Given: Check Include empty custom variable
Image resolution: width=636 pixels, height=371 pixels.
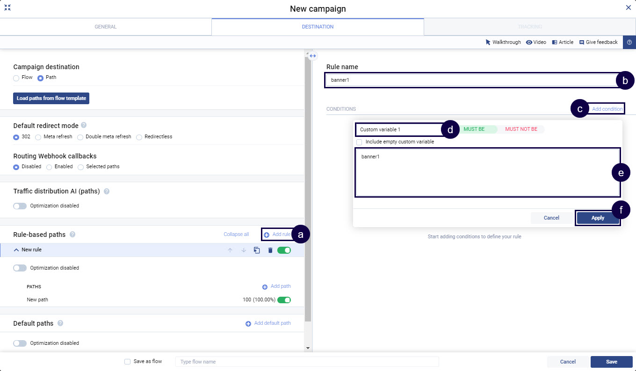Looking at the screenshot, I should pos(359,142).
